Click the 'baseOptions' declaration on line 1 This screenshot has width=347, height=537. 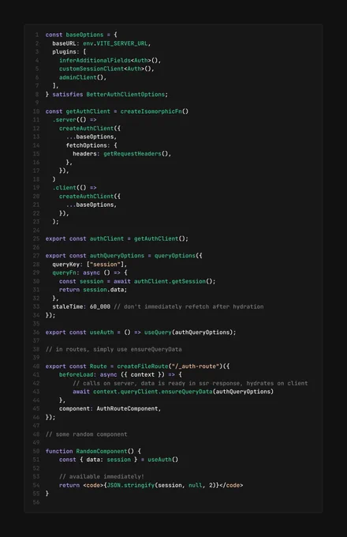pyautogui.click(x=84, y=35)
